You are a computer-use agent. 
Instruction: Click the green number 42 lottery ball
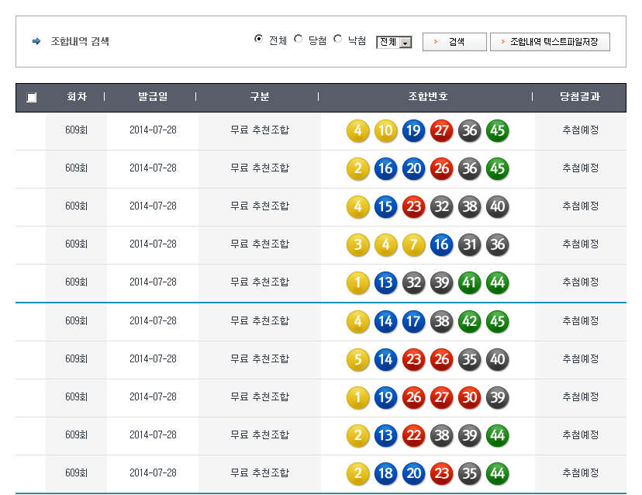click(470, 321)
